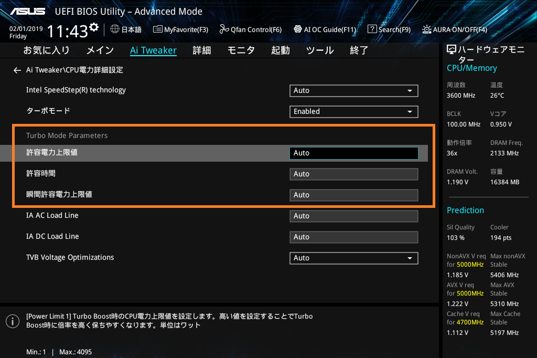This screenshot has width=537, height=358.
Task: Switch to the メイン tab
Action: (100, 50)
